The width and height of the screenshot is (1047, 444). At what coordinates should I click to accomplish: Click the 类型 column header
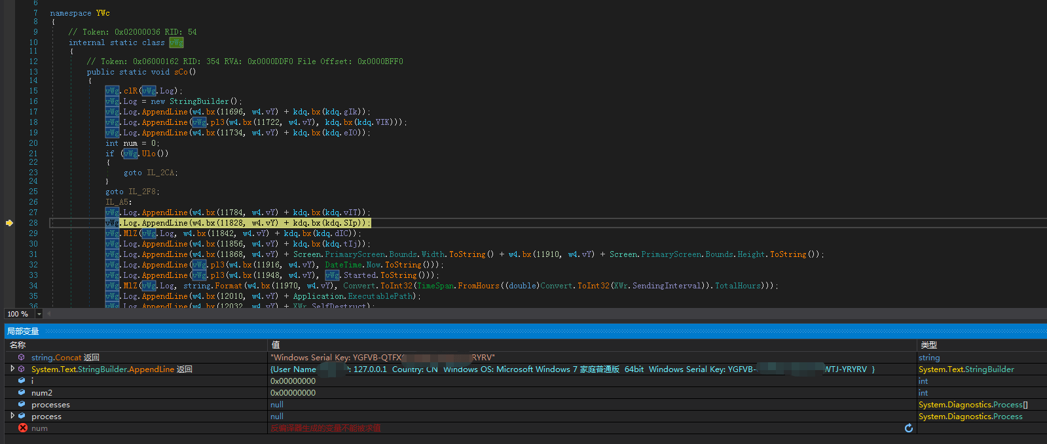[928, 345]
